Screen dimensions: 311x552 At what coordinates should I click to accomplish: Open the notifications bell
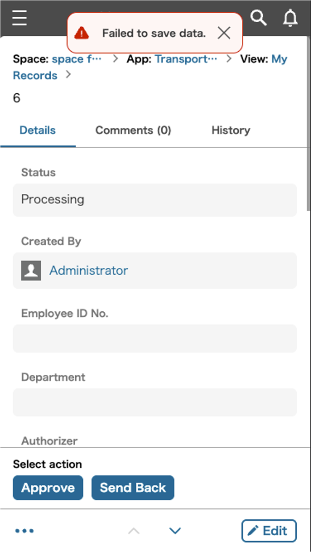(x=290, y=18)
